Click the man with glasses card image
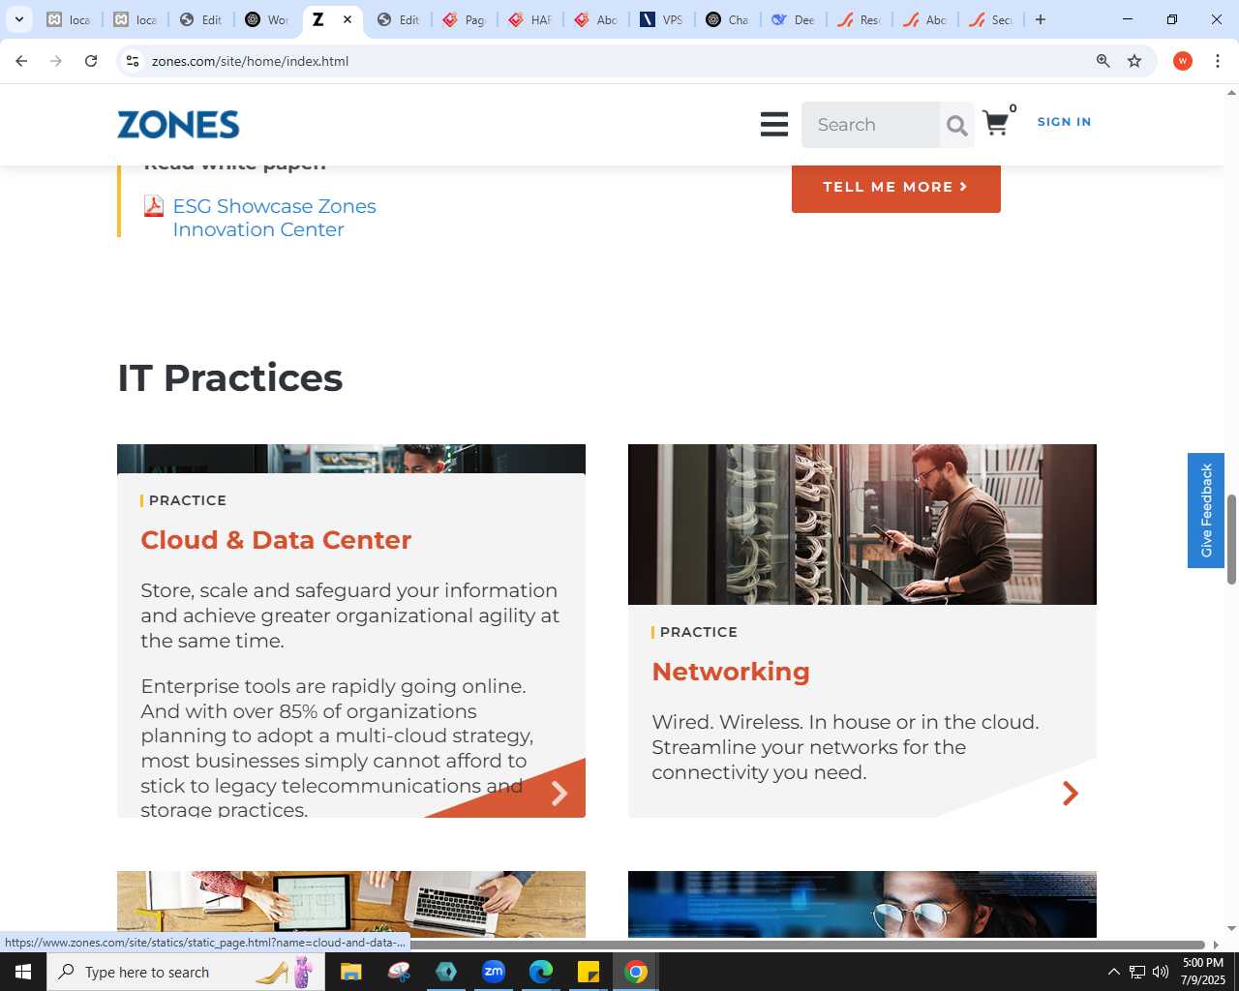 (862, 904)
